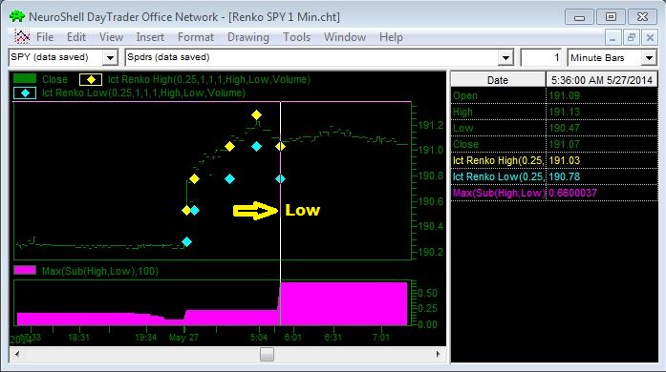Screen dimensions: 666x372
Task: Expand the SPY ticker symbol dropdown
Action: tap(111, 57)
